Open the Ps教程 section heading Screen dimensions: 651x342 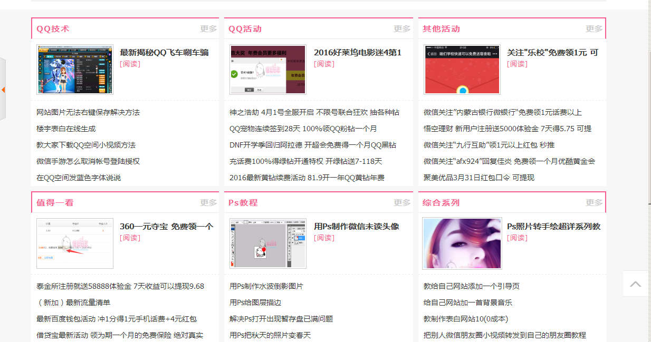click(x=243, y=203)
